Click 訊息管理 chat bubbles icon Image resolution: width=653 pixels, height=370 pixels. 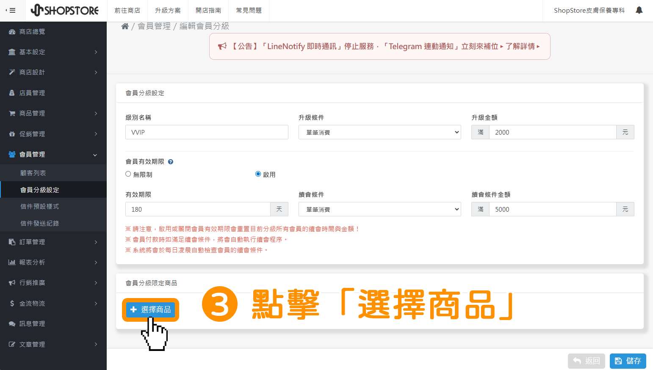click(12, 324)
